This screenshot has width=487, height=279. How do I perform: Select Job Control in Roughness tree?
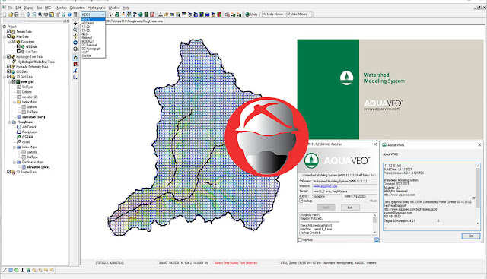[29, 127]
